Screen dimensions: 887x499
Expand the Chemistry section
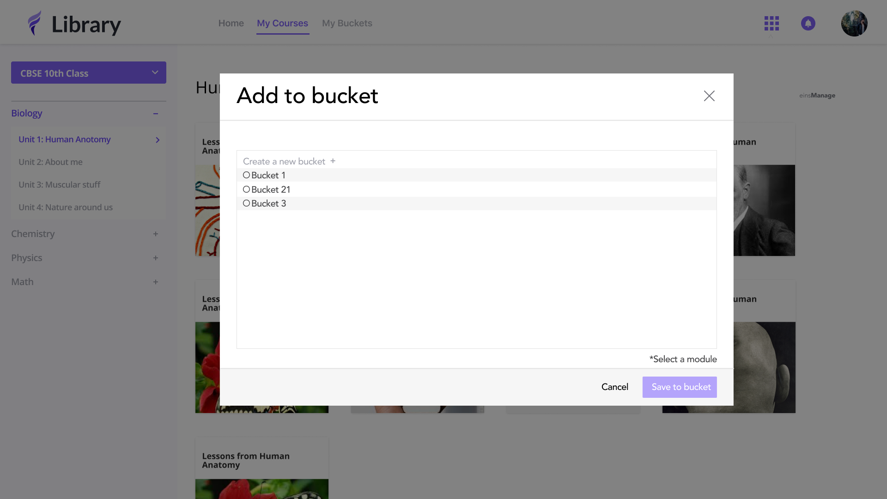156,234
